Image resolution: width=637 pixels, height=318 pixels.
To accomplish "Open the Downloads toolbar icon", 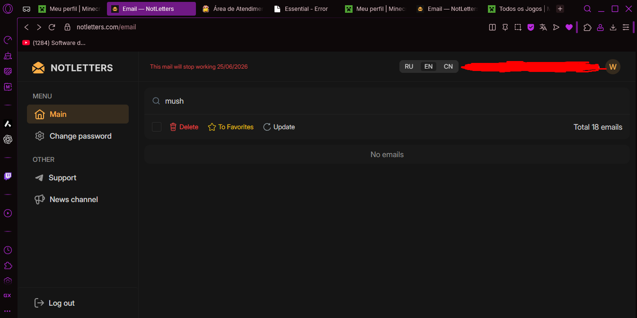I will pos(613,27).
